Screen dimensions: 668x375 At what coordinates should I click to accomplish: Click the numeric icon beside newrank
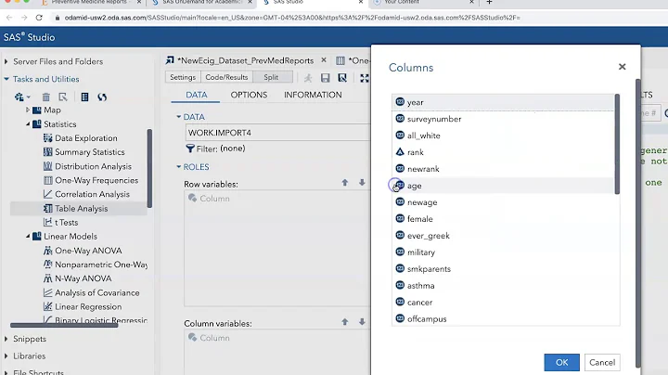click(x=400, y=168)
